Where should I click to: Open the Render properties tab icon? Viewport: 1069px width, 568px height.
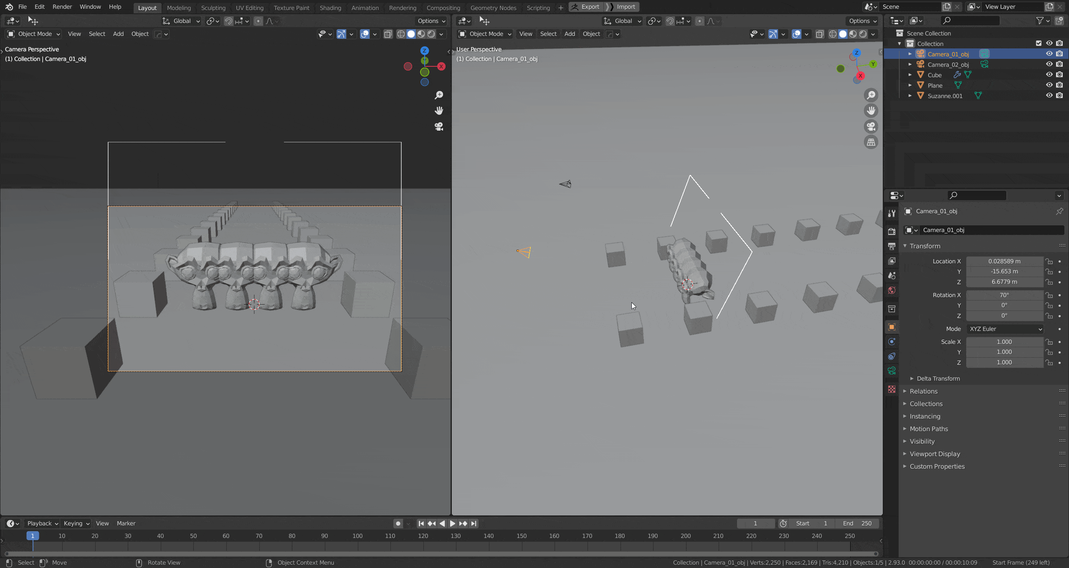pyautogui.click(x=892, y=231)
